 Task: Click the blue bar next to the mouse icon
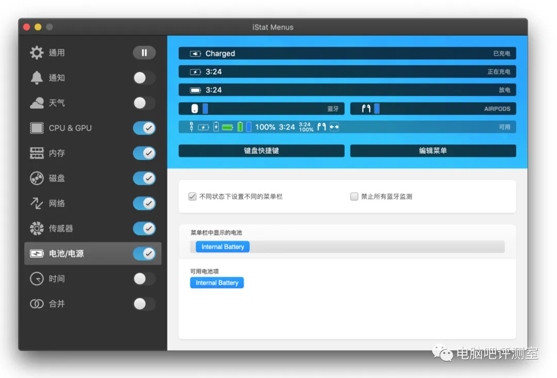coord(205,109)
